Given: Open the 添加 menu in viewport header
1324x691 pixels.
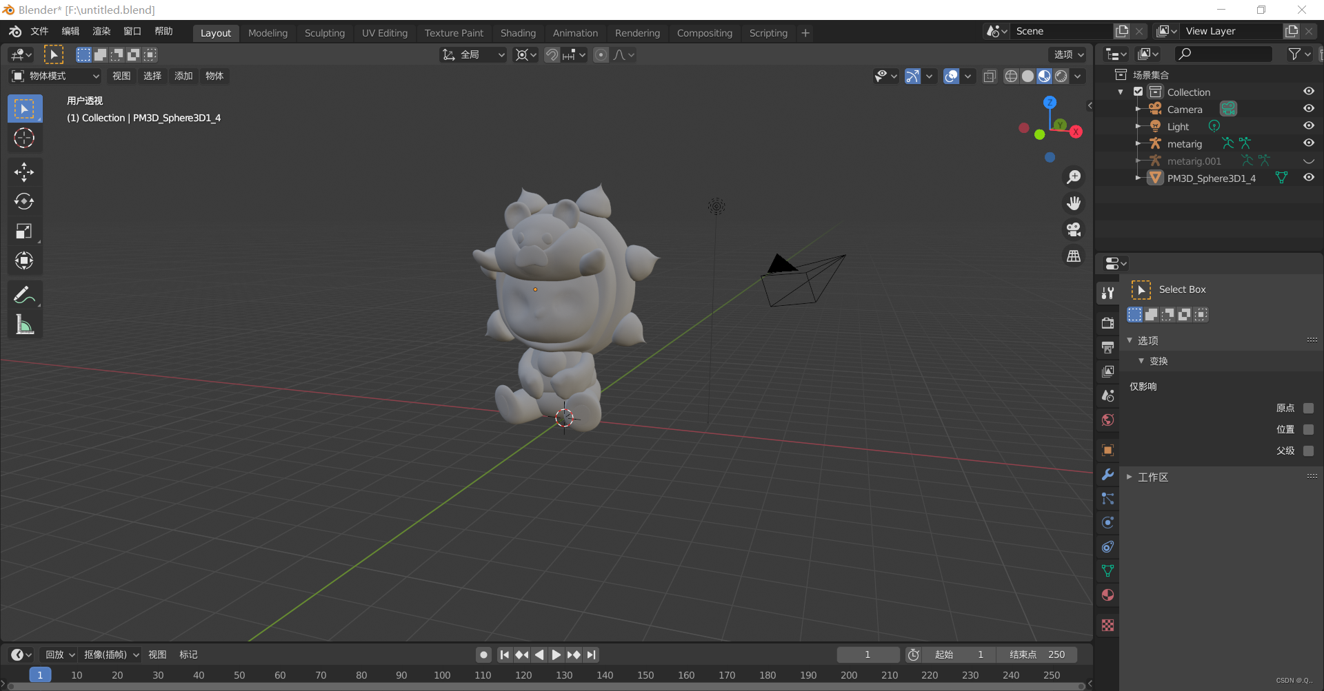Looking at the screenshot, I should [183, 76].
